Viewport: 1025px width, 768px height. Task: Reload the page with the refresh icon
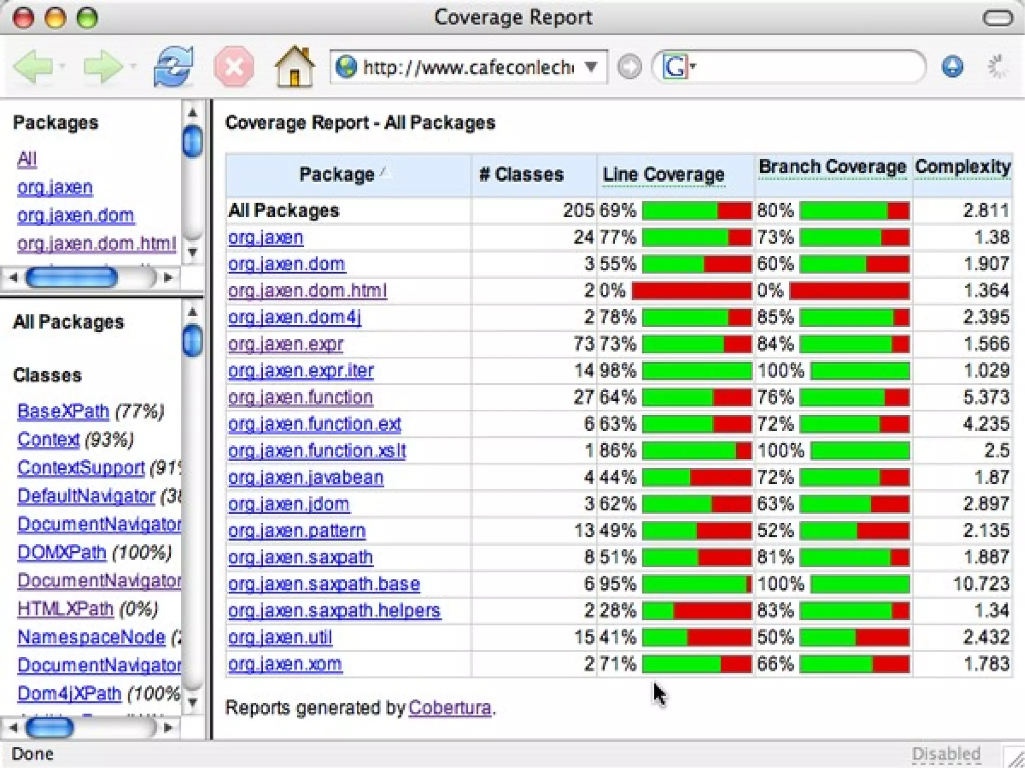(x=173, y=67)
